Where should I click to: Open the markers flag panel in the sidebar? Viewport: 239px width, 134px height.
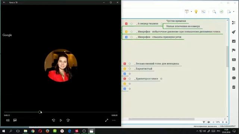point(234,50)
